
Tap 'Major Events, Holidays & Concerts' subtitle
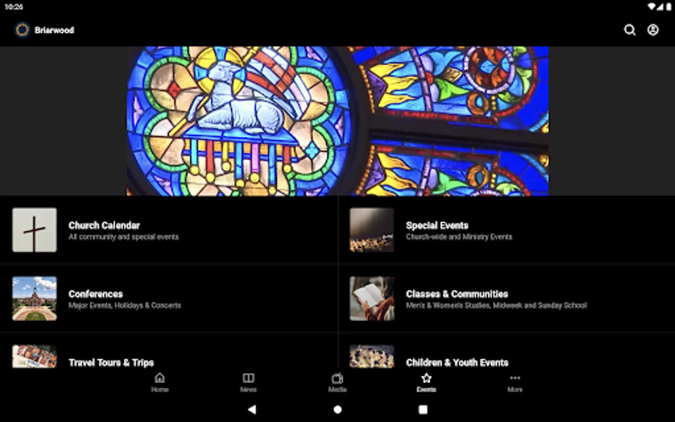tap(125, 306)
